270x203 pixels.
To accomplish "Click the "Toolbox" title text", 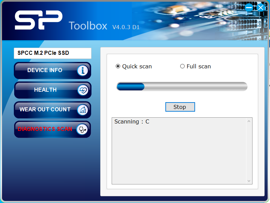I will 88,26.
